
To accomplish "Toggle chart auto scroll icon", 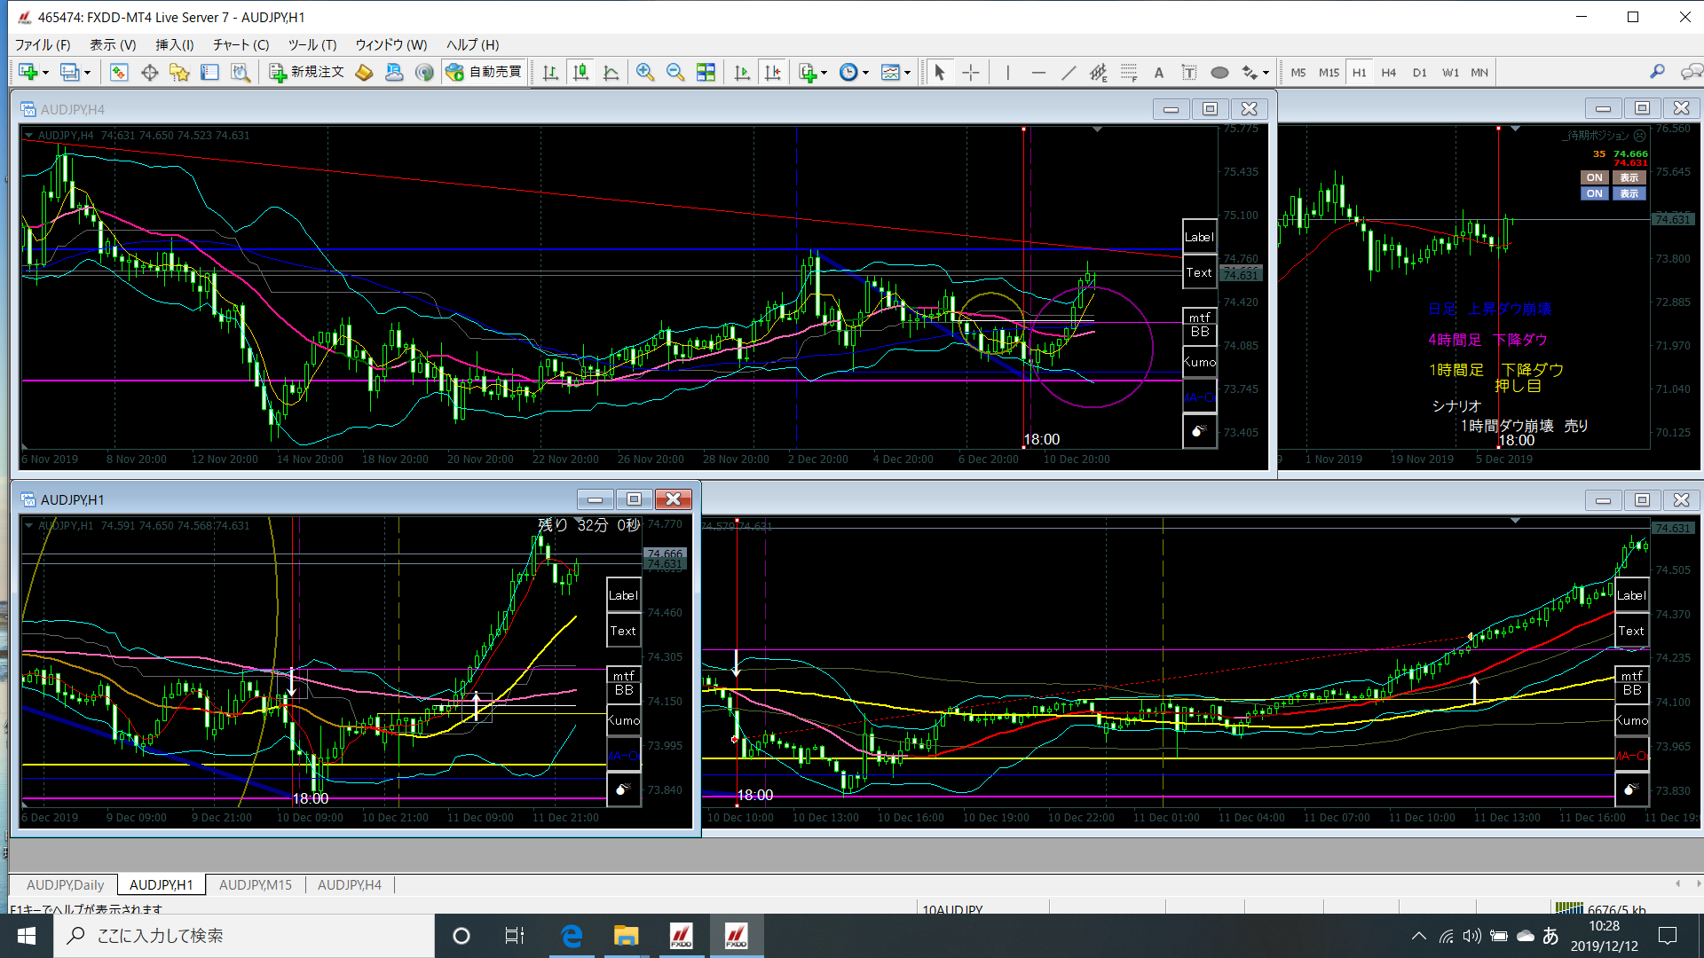I will [x=742, y=73].
